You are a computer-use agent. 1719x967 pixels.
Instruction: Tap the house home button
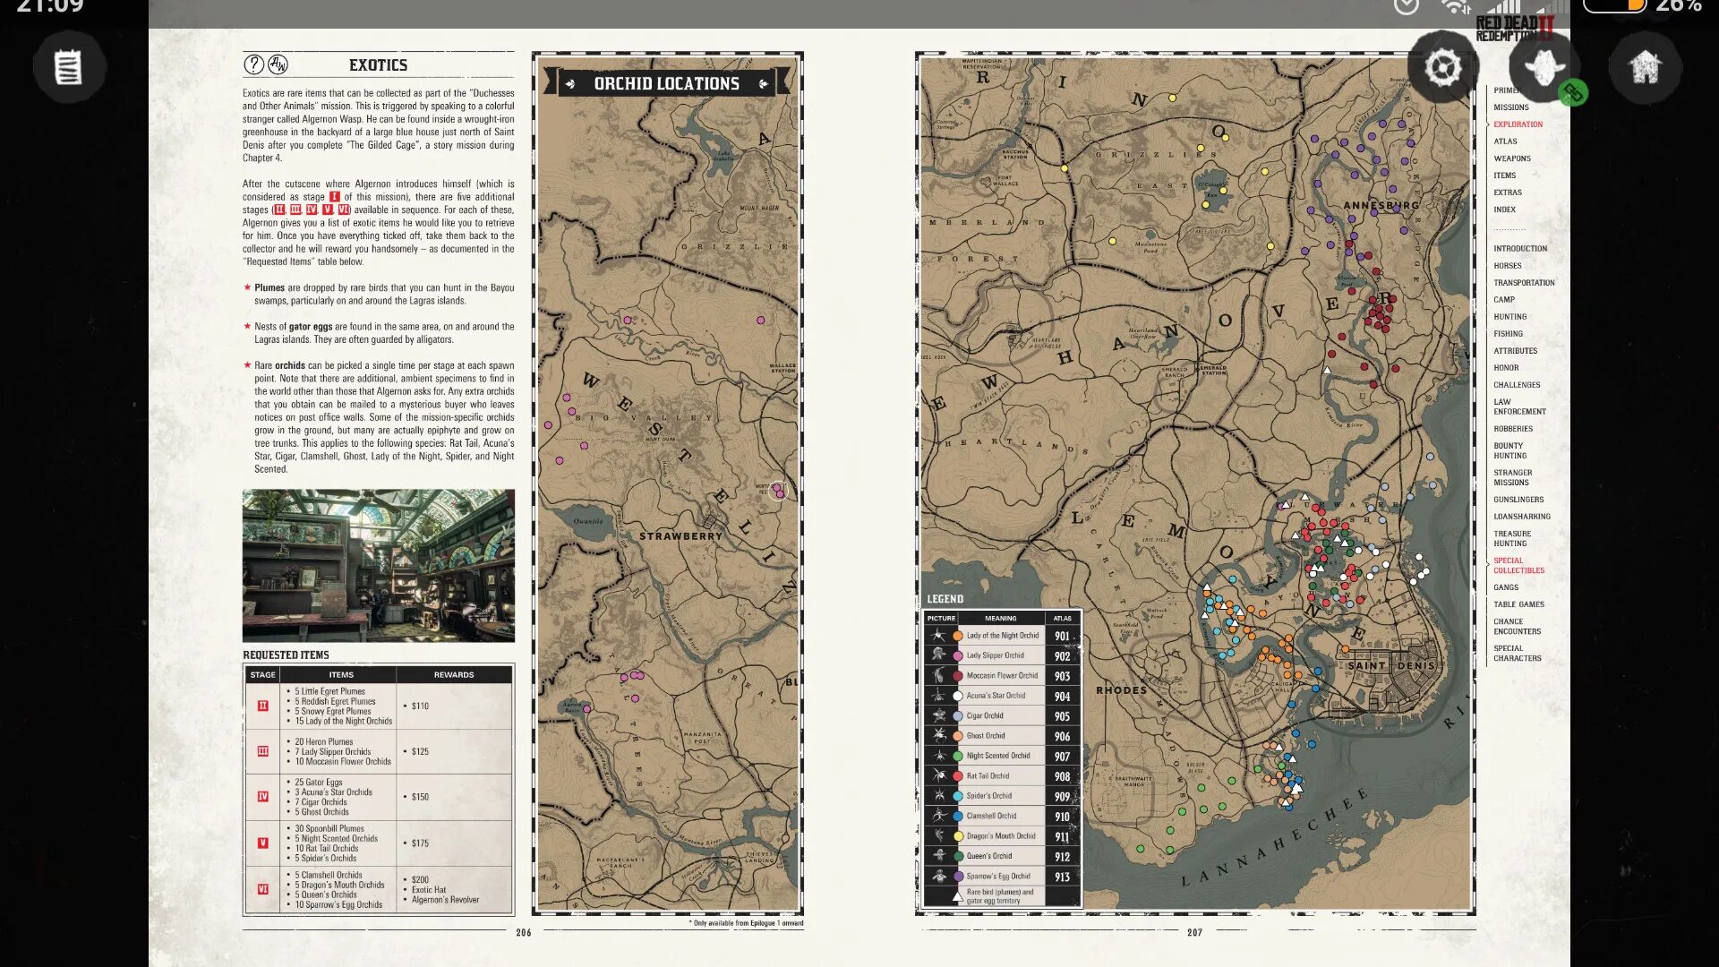pos(1645,67)
